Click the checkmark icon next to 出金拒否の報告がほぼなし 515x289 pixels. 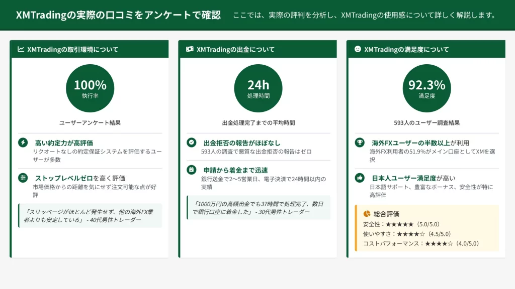coord(191,142)
